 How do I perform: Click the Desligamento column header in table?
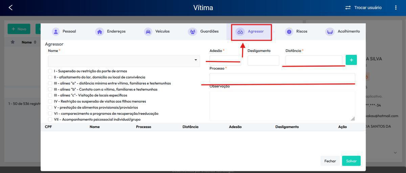[287, 127]
